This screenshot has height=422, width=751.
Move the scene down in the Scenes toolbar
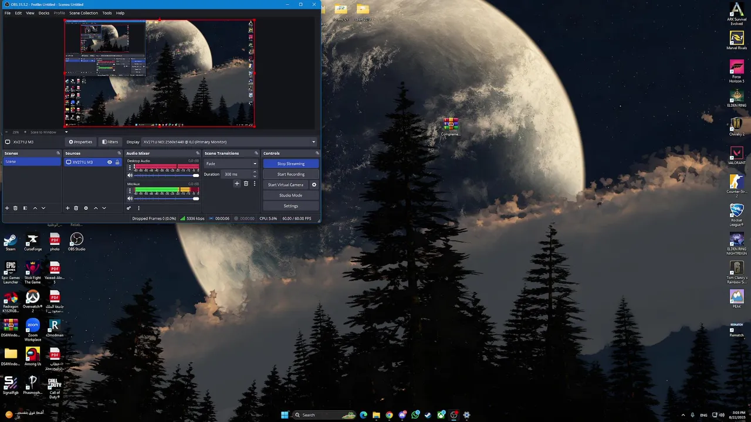click(43, 208)
